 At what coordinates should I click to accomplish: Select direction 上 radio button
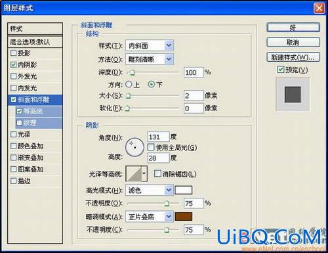point(129,84)
